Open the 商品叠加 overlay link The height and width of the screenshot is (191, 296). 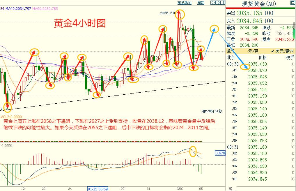click(185, 3)
